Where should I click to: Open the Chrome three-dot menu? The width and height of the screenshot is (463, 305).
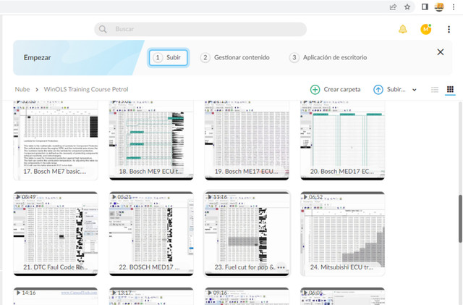454,7
